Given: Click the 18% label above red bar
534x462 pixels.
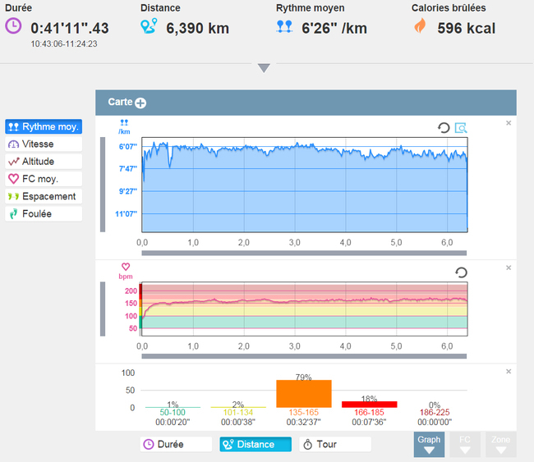Looking at the screenshot, I should point(369,398).
